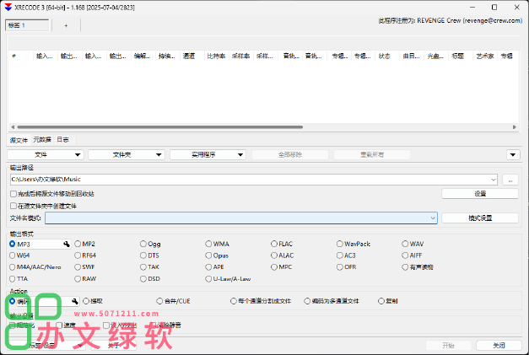Select DSD output format
The width and height of the screenshot is (529, 355).
click(150, 279)
